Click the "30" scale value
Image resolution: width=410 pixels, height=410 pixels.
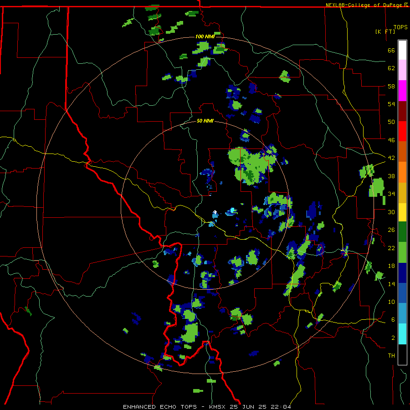tap(391, 212)
